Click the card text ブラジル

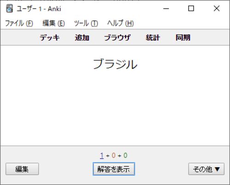coord(115,64)
